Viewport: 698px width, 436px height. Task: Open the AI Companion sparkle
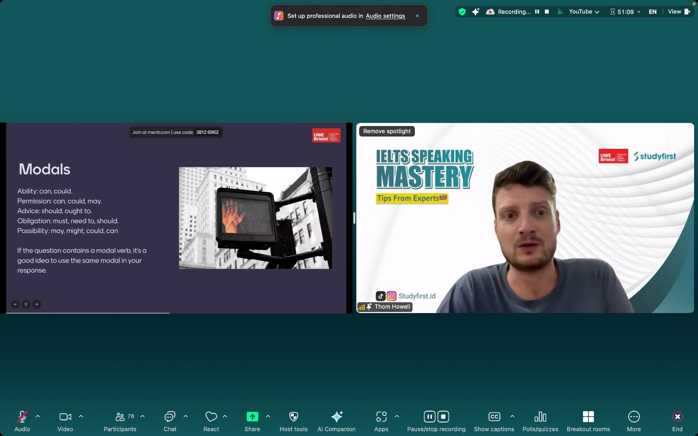tap(336, 421)
